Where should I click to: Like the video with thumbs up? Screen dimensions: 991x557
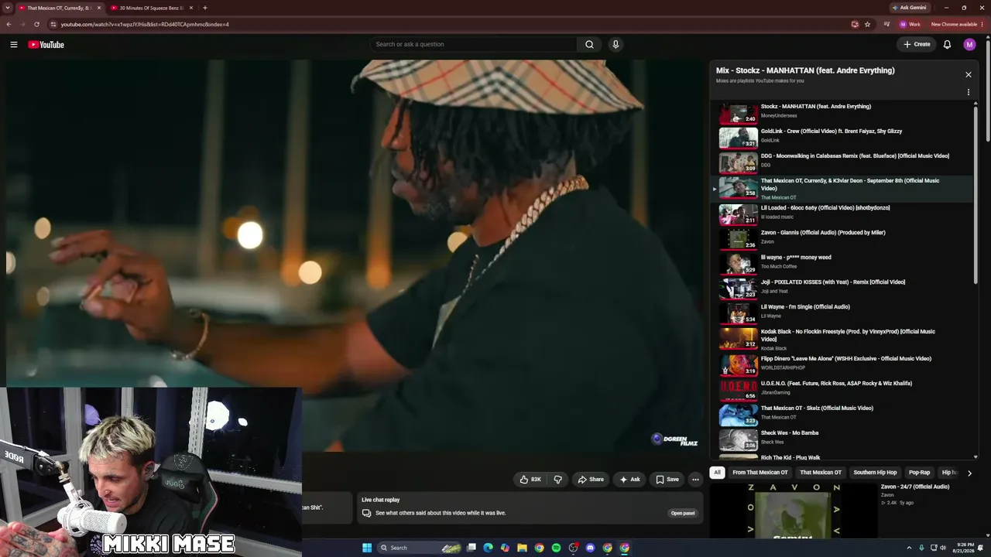530,480
